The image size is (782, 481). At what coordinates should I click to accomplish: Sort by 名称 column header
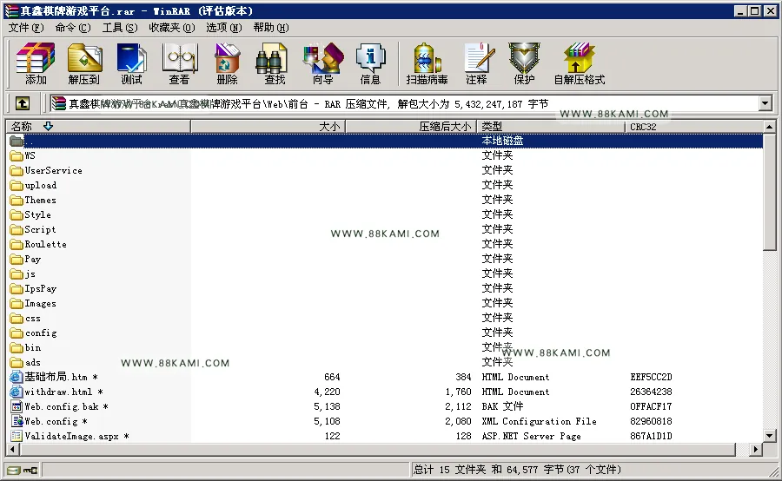pos(98,127)
